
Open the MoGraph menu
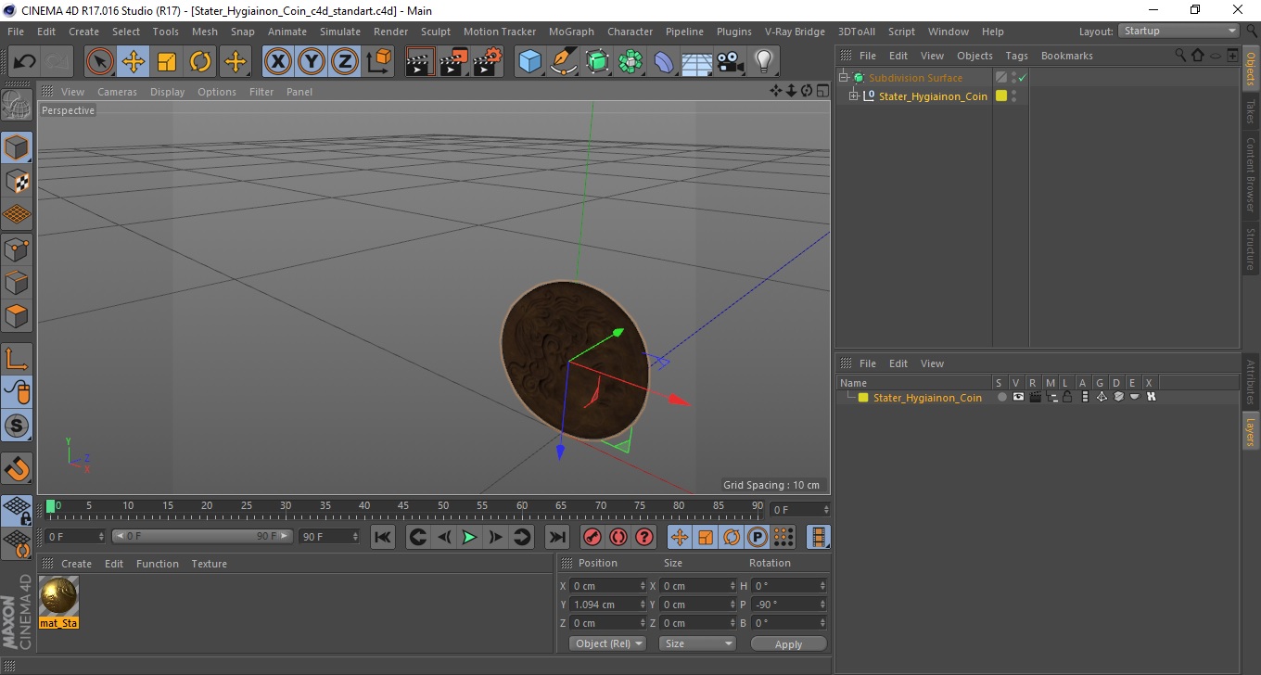(571, 32)
